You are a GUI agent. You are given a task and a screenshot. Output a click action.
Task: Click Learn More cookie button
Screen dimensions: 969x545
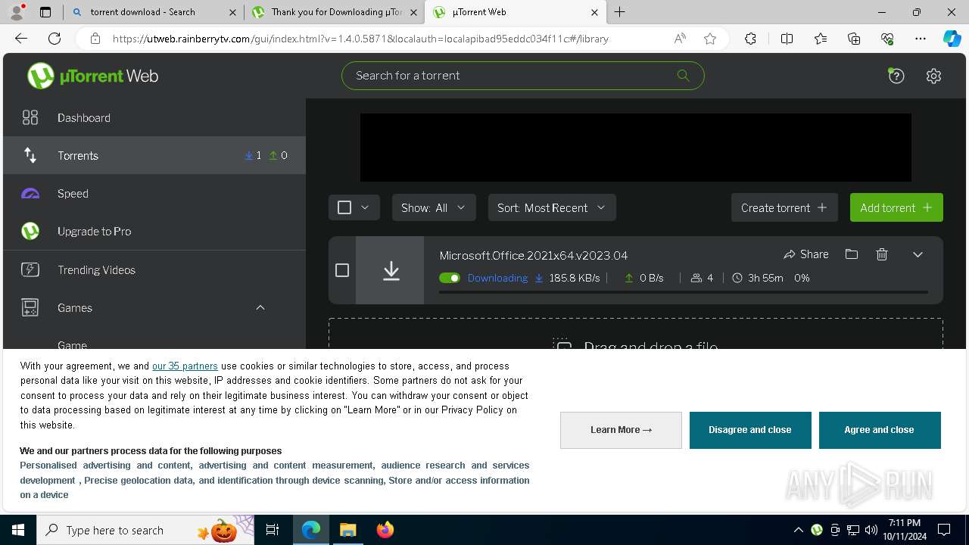point(621,430)
